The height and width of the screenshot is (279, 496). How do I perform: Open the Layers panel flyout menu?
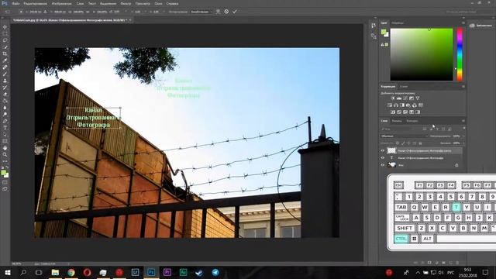[x=463, y=121]
